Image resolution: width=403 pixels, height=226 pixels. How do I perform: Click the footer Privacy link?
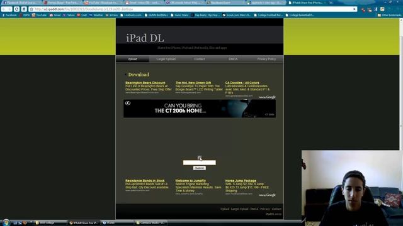pyautogui.click(x=265, y=209)
